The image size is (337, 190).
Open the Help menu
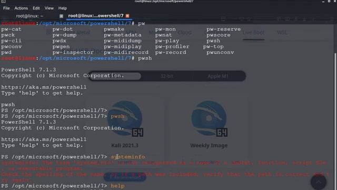63,8
